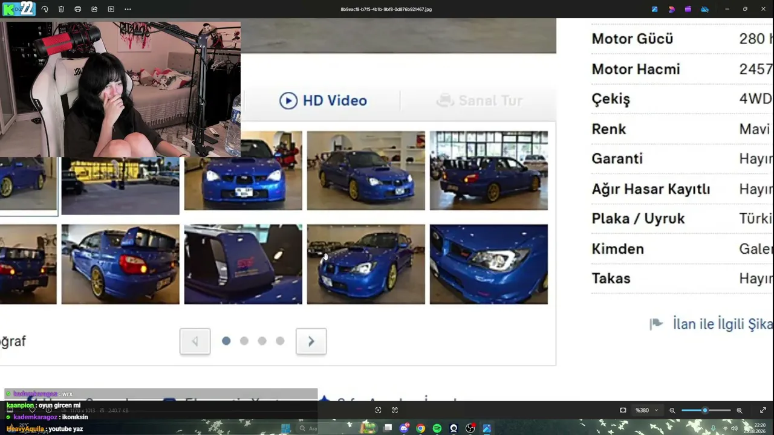Click the Kimden label

(x=617, y=248)
